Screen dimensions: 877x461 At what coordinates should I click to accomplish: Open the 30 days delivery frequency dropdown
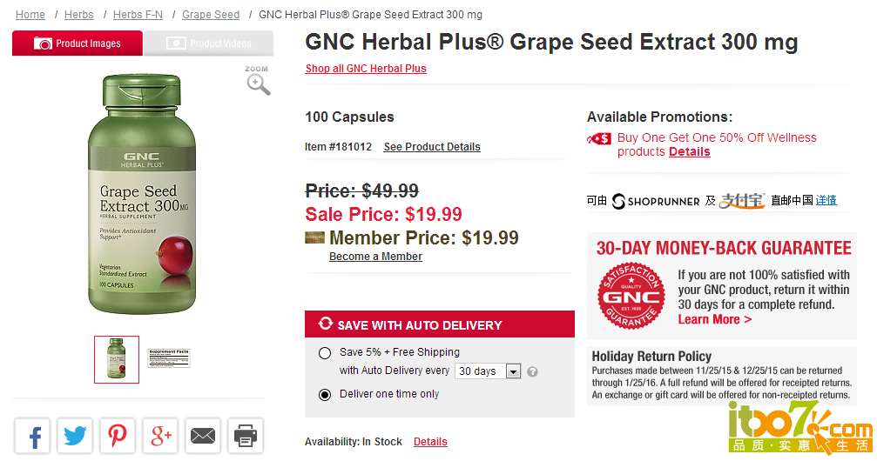coord(489,371)
